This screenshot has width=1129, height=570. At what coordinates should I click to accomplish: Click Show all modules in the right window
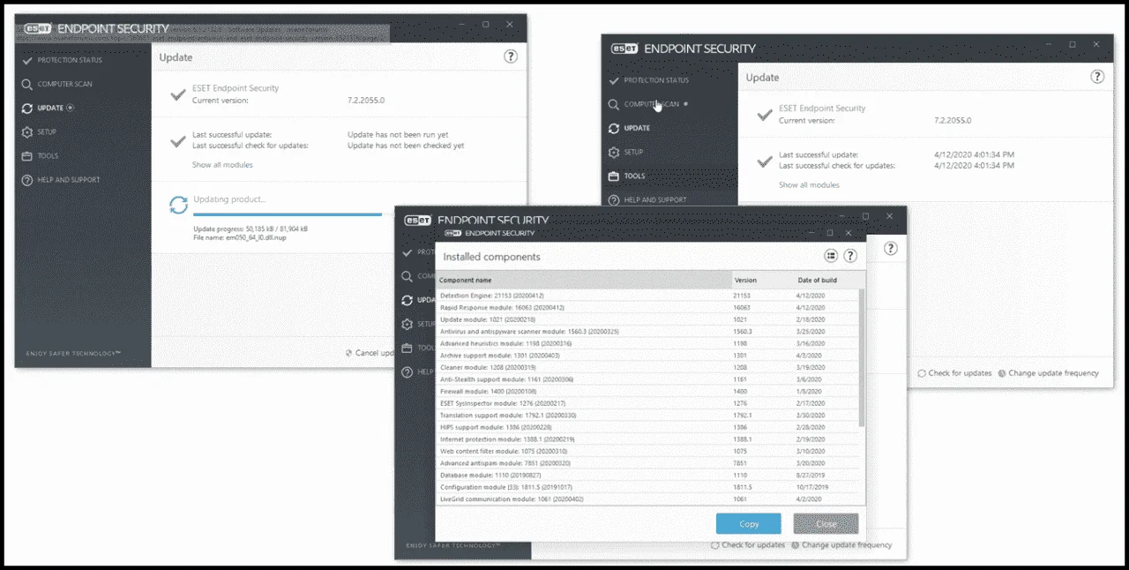click(x=809, y=185)
